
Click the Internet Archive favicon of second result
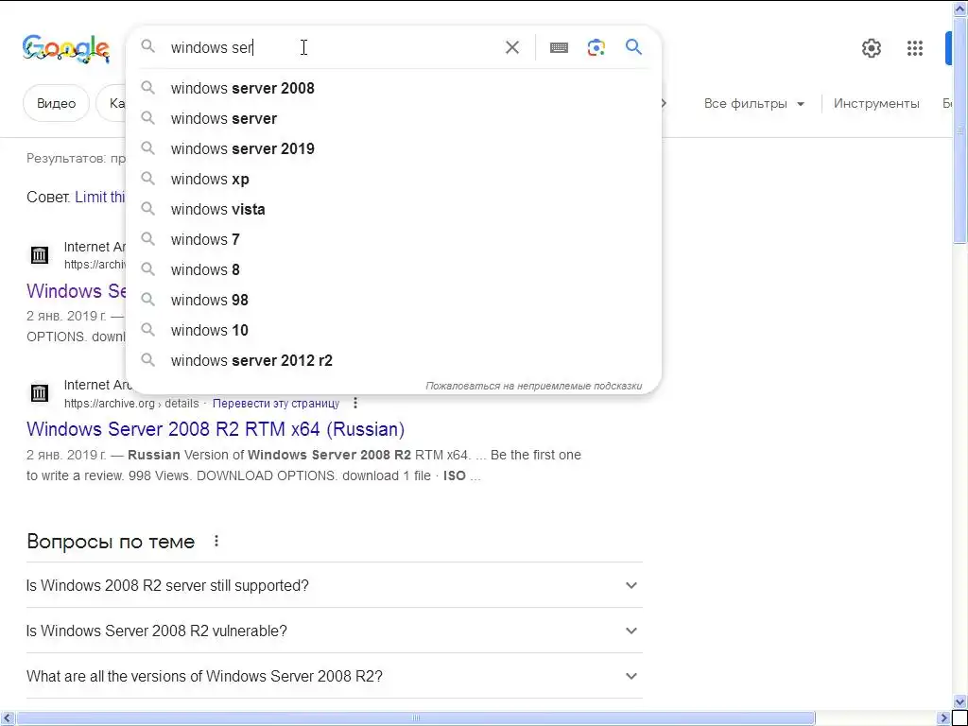coord(40,393)
